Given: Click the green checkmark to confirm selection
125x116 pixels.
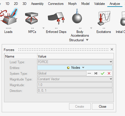Looking at the screenshot, I should (102, 73).
